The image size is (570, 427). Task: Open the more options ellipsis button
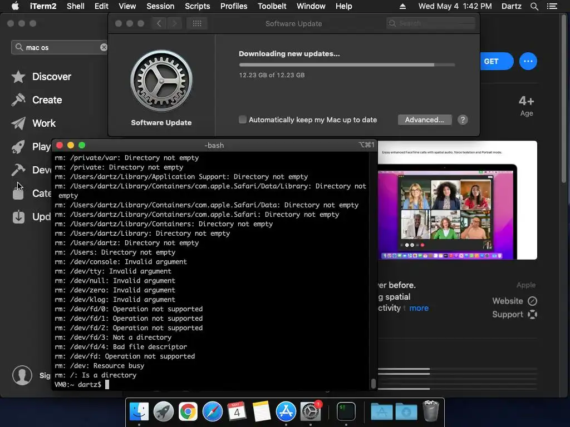click(x=528, y=61)
